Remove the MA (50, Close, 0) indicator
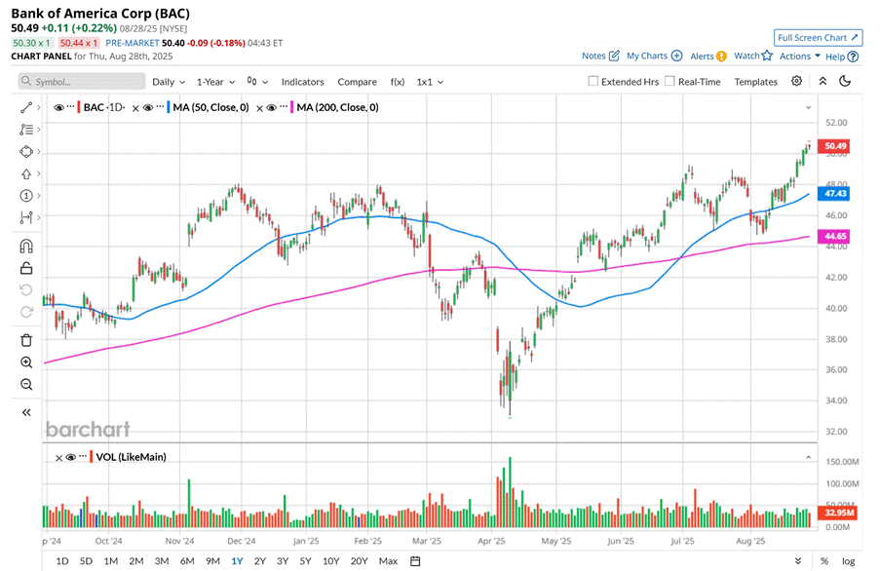The width and height of the screenshot is (880, 571). click(135, 108)
